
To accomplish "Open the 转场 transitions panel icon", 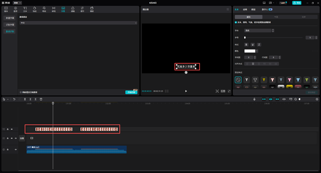I will click(54, 8).
